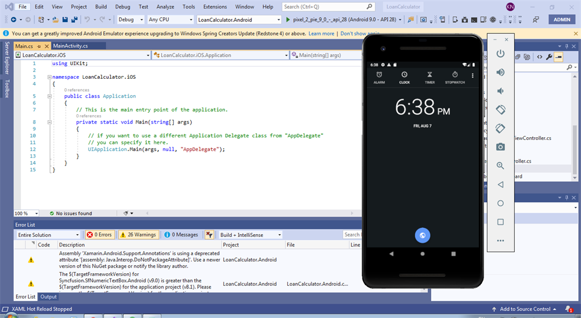The height and width of the screenshot is (318, 581).
Task: Tap the blue world clock globe button
Action: [x=422, y=235]
